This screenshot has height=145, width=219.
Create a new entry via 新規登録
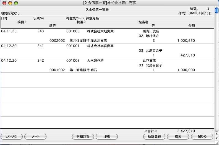click(154, 136)
